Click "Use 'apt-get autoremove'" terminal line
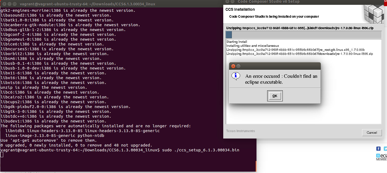This screenshot has height=173, width=387. click(x=49, y=140)
